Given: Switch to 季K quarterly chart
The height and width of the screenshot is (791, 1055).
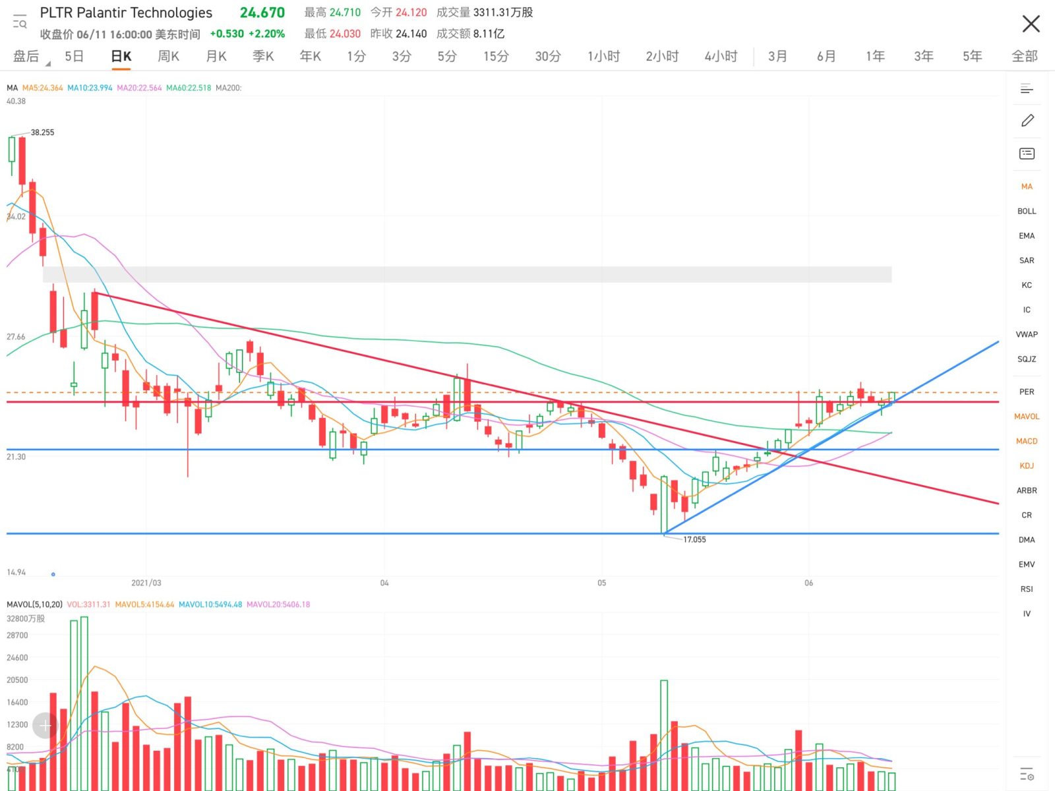Looking at the screenshot, I should pos(263,57).
